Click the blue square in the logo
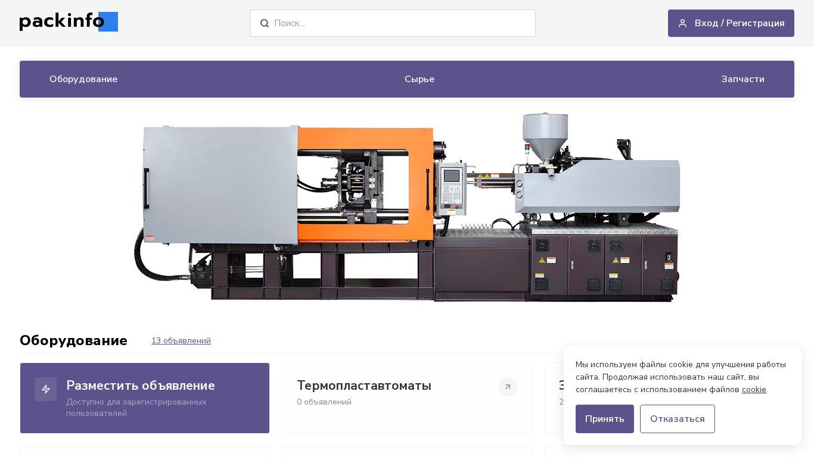 [110, 22]
